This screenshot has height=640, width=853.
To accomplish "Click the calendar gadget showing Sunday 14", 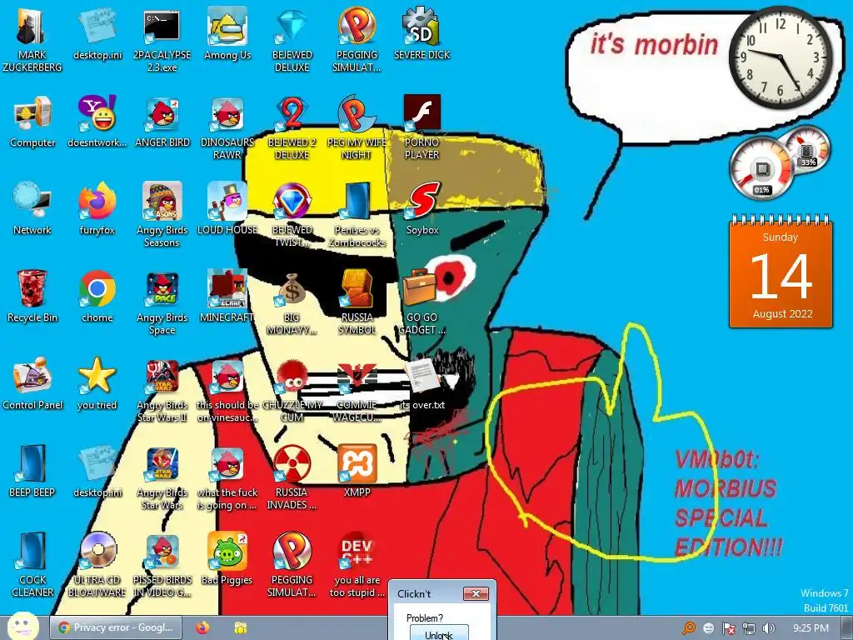I will tap(781, 272).
